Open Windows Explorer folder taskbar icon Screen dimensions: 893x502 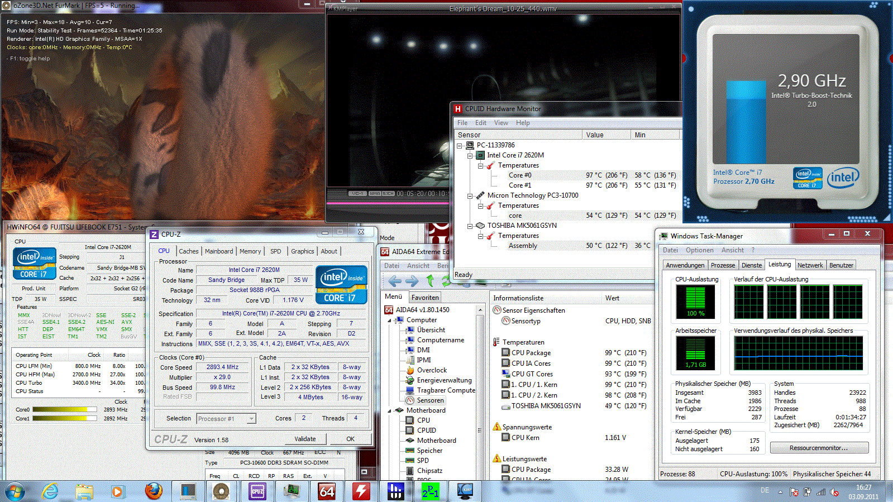coord(84,491)
